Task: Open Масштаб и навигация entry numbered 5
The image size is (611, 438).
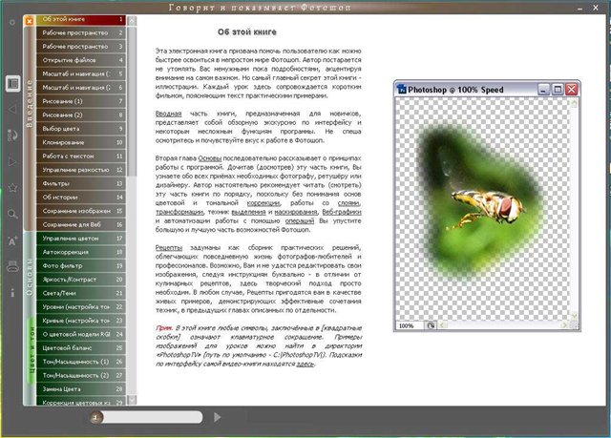Action: point(80,73)
